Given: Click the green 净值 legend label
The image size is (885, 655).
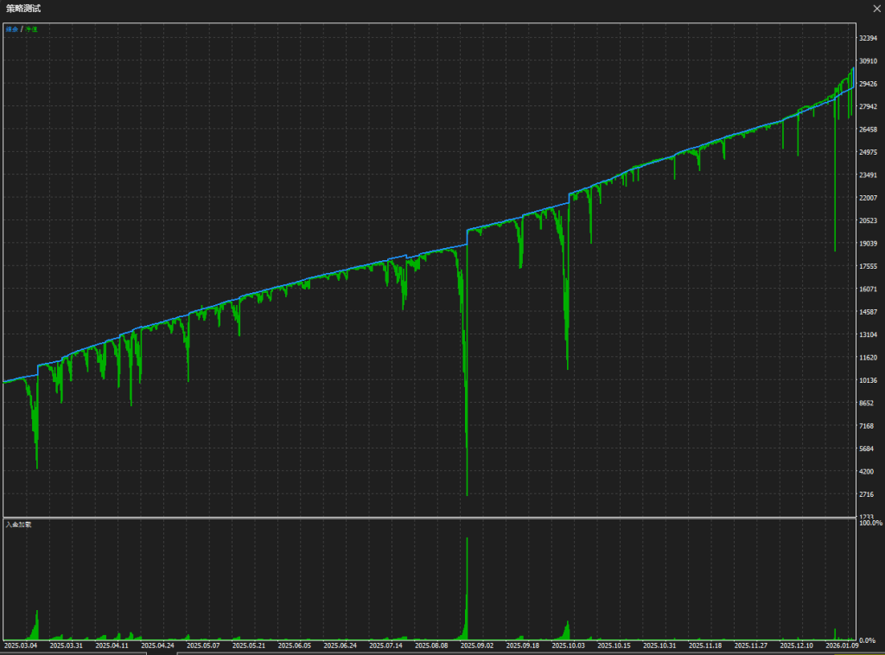Looking at the screenshot, I should (32, 29).
